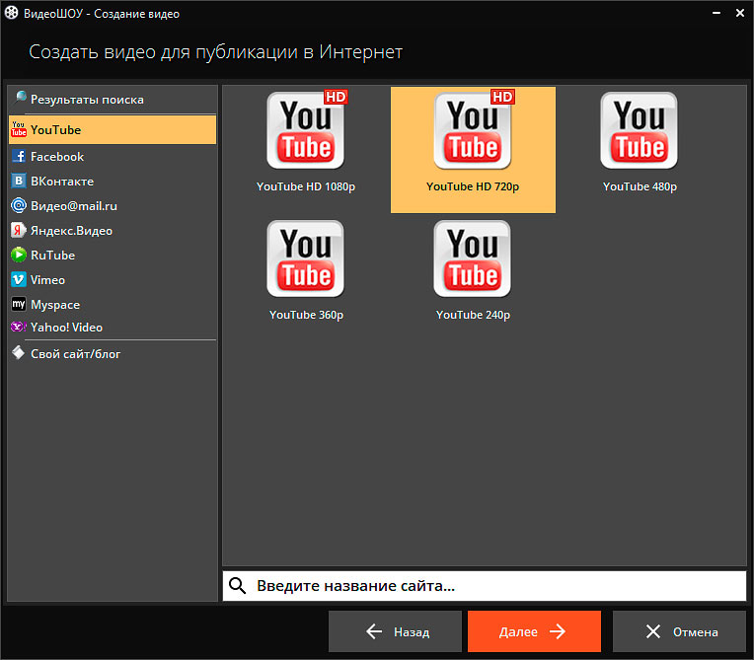
Task: Open the YouTube category in the sidebar
Action: click(113, 130)
